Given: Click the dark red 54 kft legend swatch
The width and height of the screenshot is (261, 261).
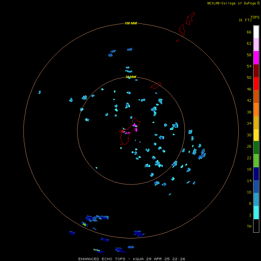Looking at the screenshot, I should 256,71.
